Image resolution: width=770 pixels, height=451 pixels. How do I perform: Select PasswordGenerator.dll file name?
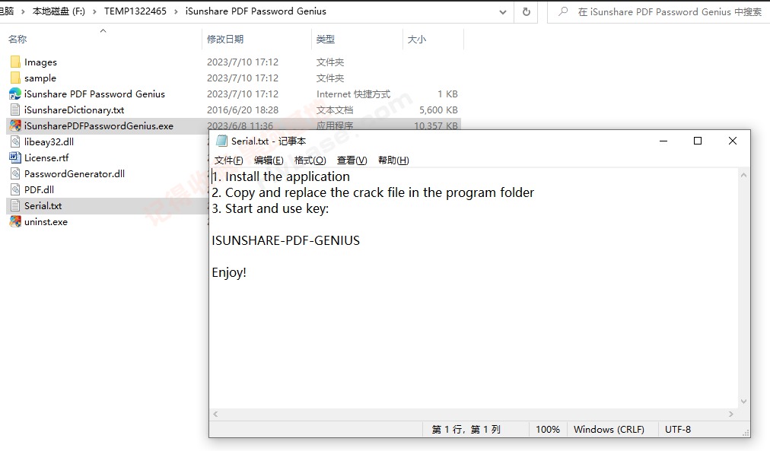point(75,173)
